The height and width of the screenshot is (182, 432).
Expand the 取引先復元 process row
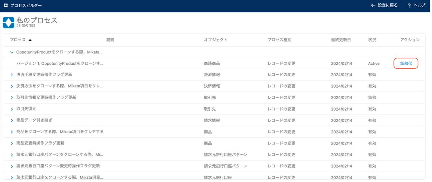12,109
